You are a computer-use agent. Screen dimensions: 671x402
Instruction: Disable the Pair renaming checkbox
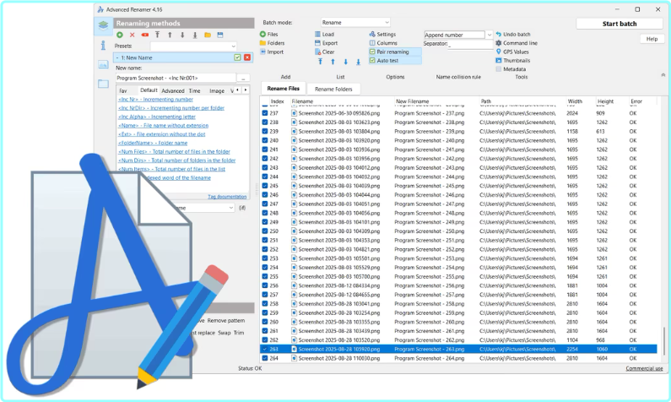[372, 52]
